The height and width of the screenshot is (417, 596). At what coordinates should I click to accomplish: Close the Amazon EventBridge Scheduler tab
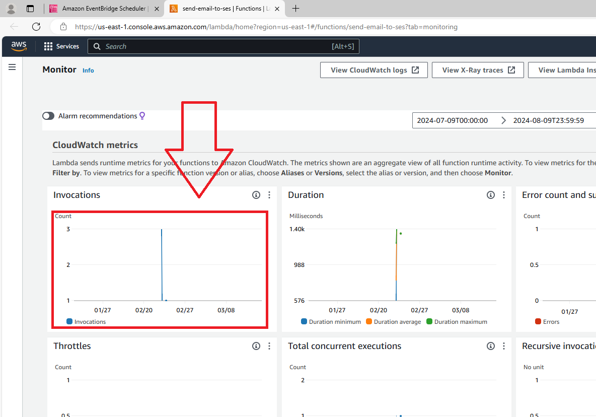click(x=157, y=9)
